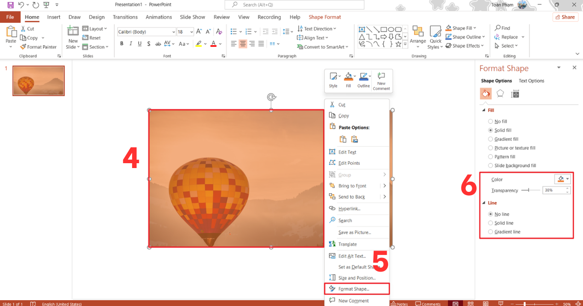The image size is (583, 306).
Task: Toggle Bold formatting in the Font group
Action: 122,43
